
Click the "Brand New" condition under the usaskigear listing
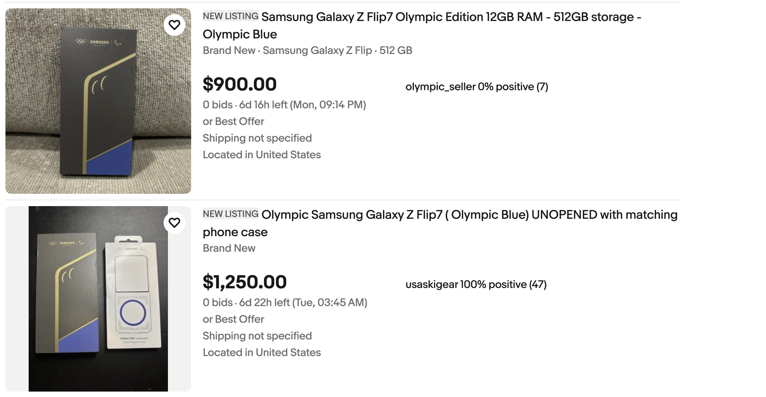point(229,248)
